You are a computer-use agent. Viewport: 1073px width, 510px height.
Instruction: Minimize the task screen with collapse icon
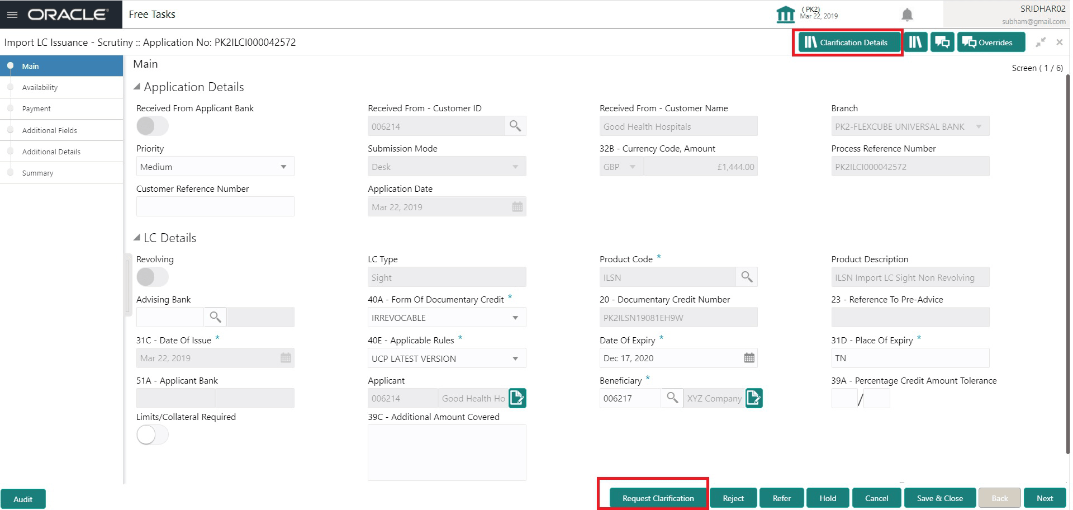1041,42
